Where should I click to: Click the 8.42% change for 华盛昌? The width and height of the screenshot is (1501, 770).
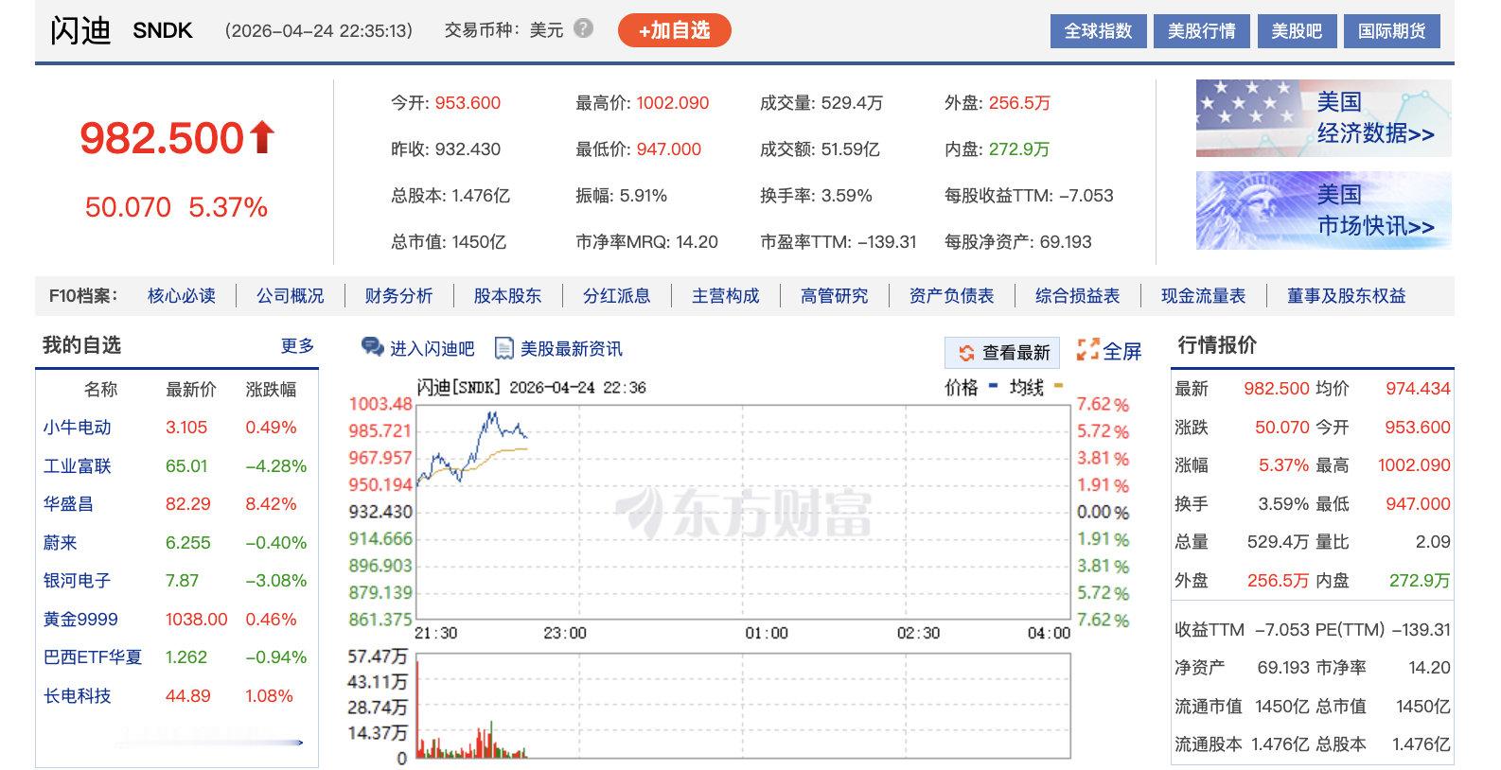271,504
